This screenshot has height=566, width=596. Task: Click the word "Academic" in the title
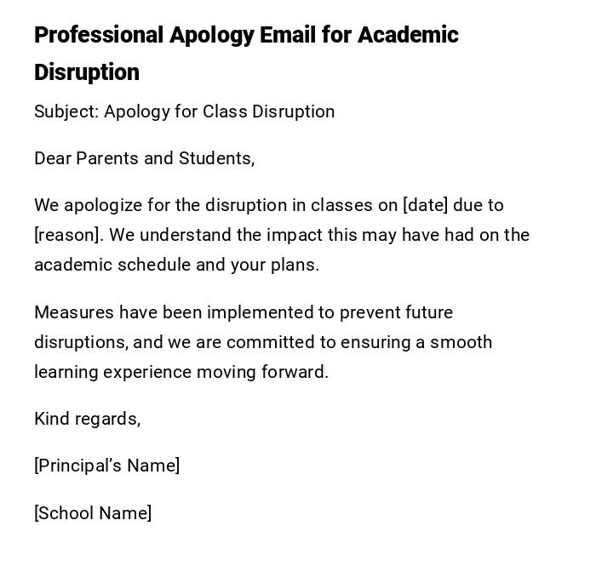tap(408, 35)
